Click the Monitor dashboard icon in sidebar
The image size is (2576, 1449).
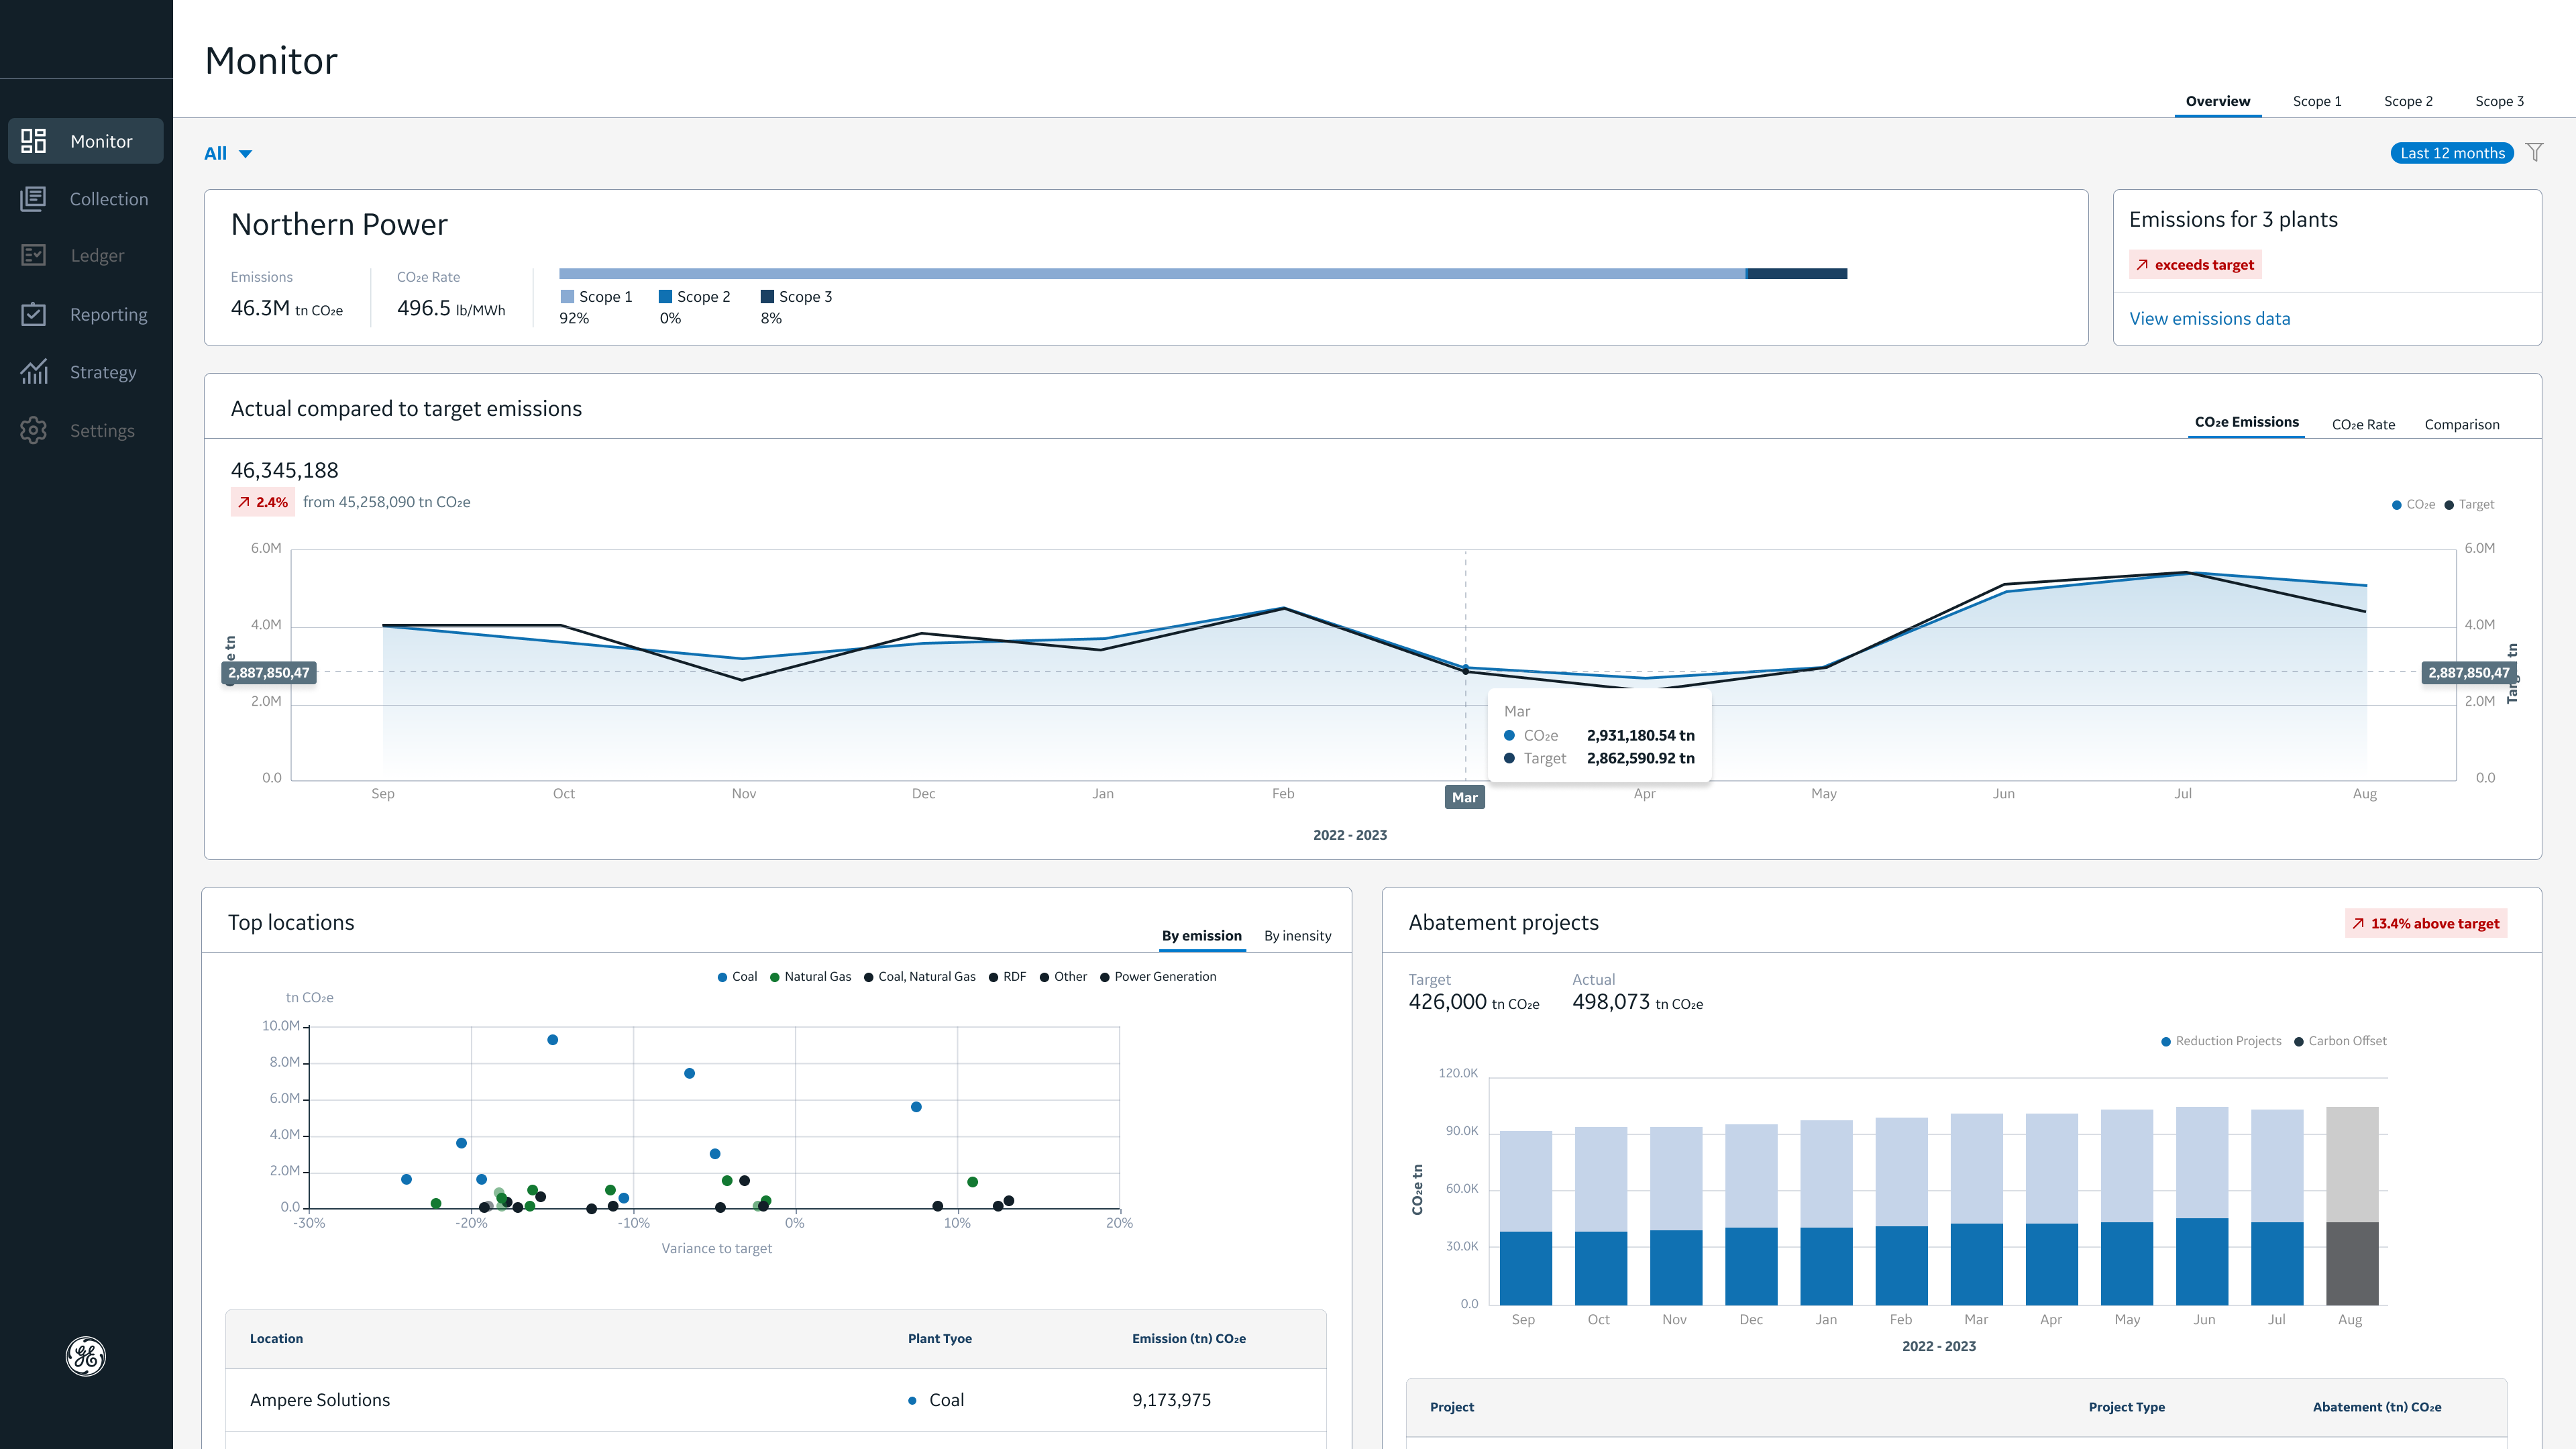(x=34, y=141)
